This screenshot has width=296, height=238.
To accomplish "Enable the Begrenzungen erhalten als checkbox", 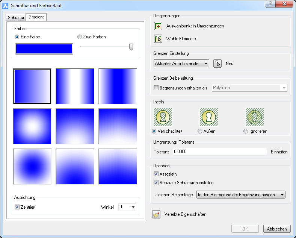I will click(156, 88).
